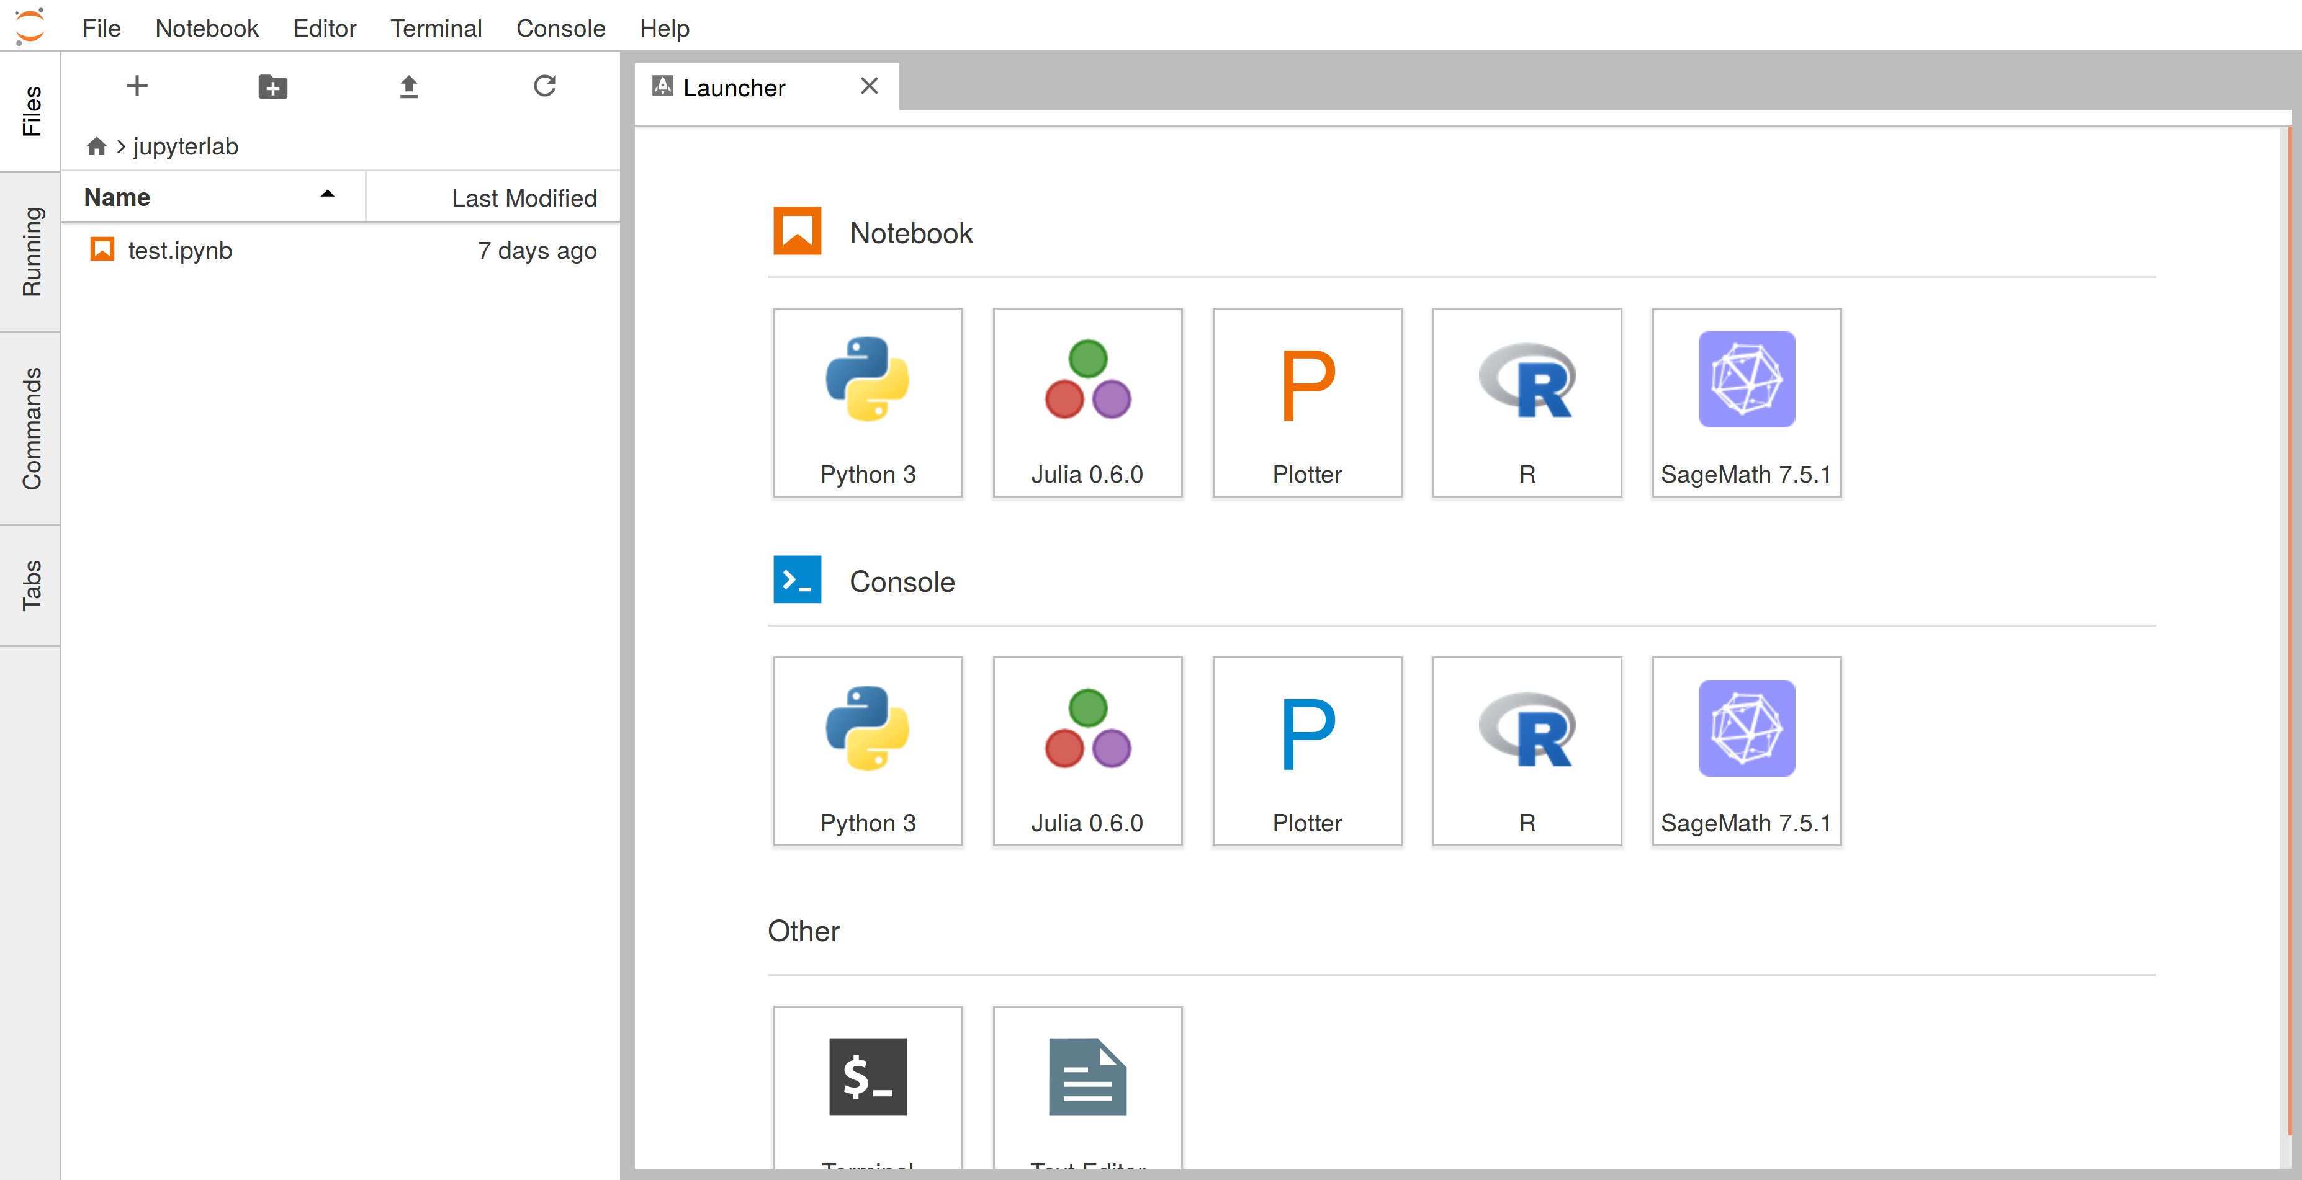Select the Notebook menu item

(205, 27)
